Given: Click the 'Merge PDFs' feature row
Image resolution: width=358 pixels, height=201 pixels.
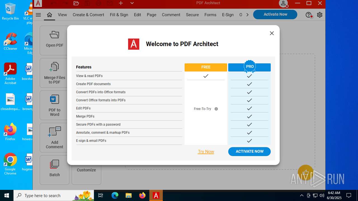Looking at the screenshot, I should point(129,116).
